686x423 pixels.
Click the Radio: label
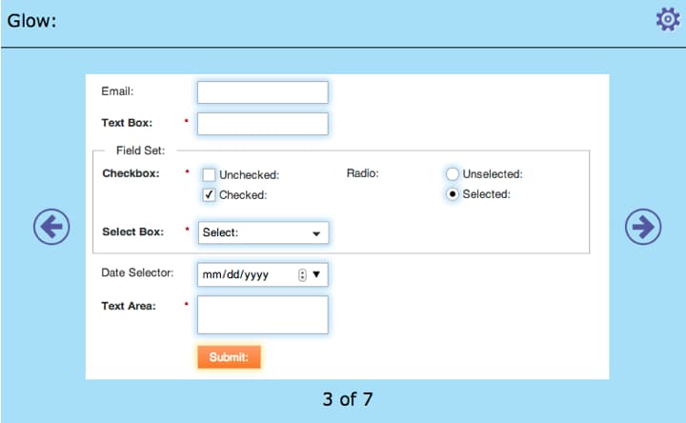point(363,173)
